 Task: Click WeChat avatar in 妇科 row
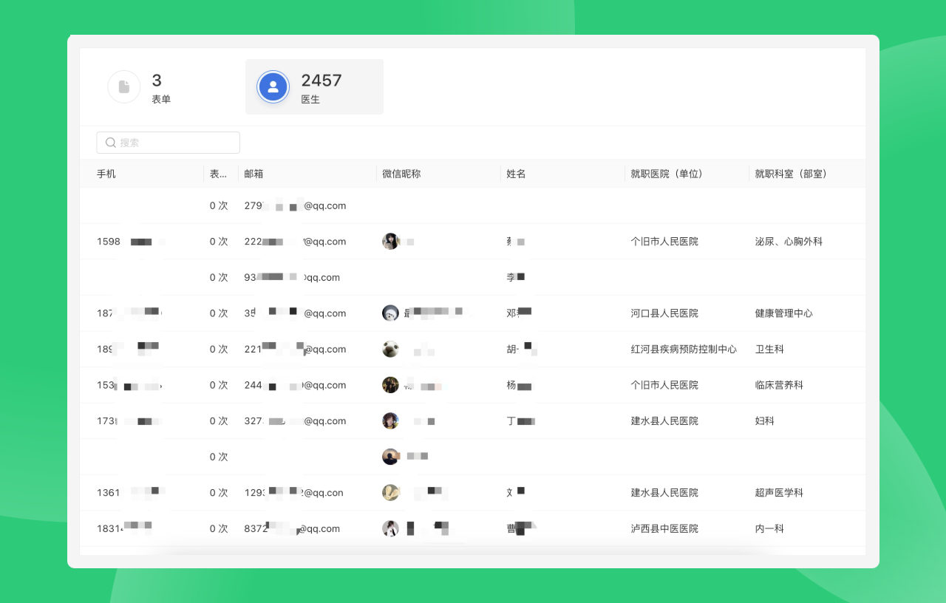tap(390, 421)
